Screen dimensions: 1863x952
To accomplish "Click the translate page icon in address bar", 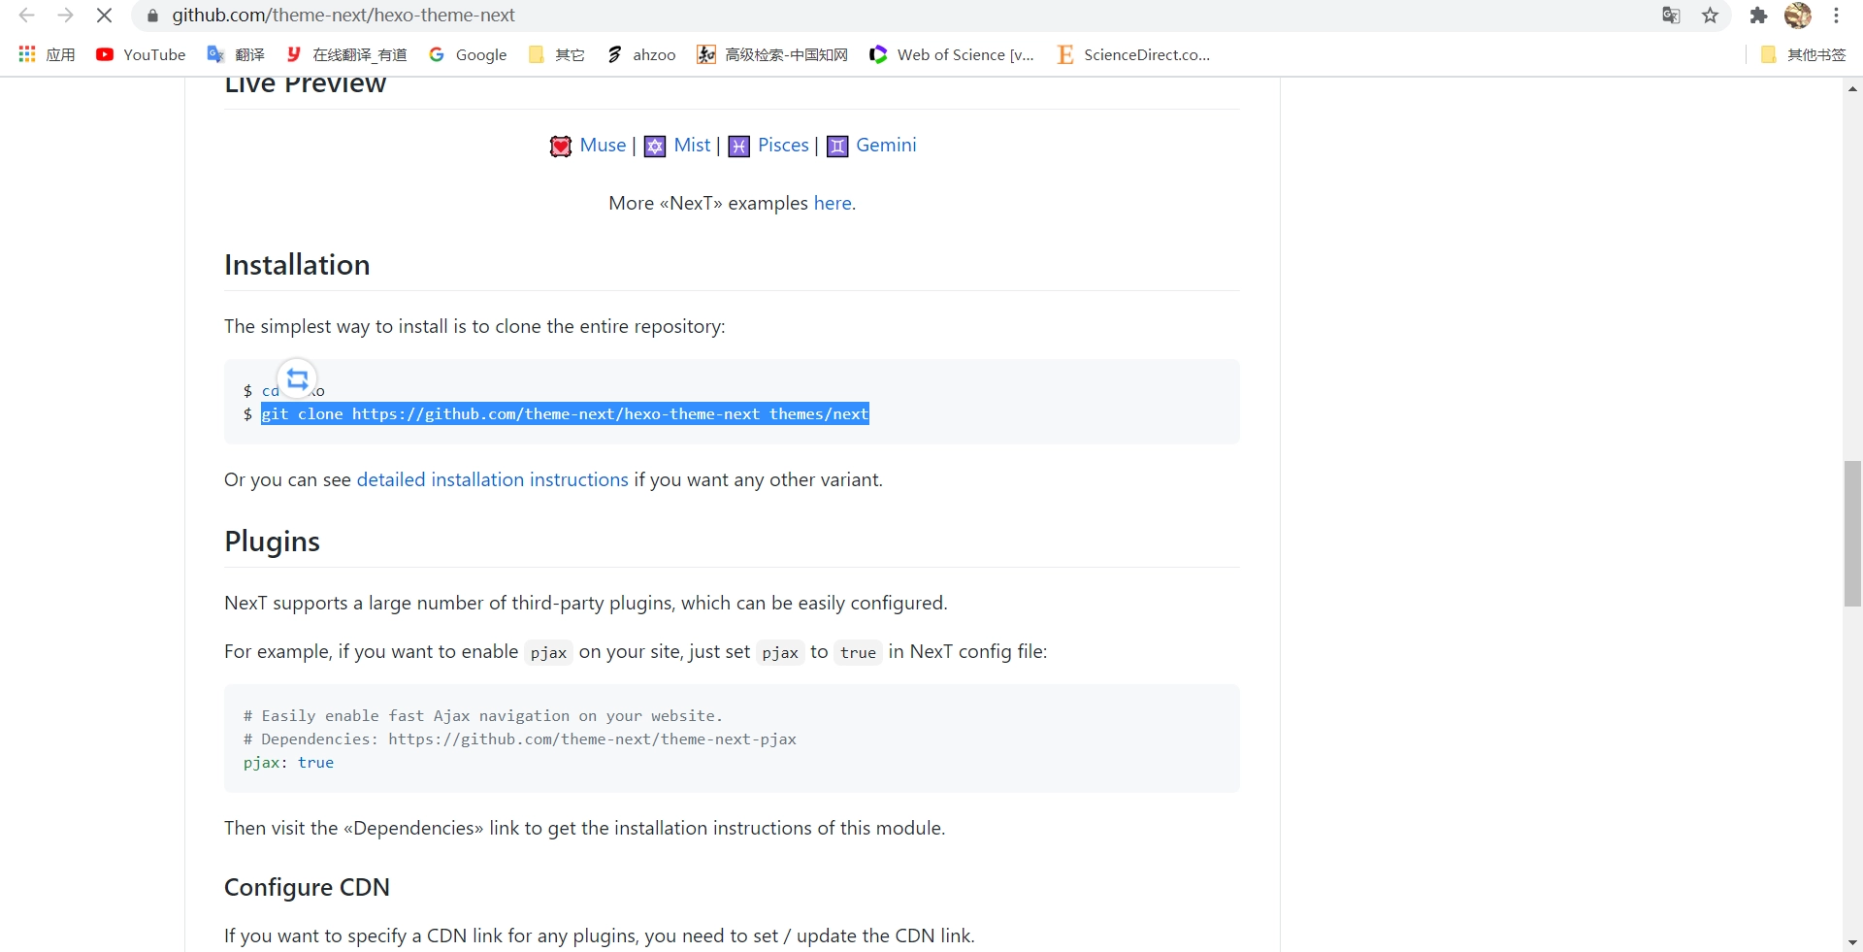I will [1671, 16].
